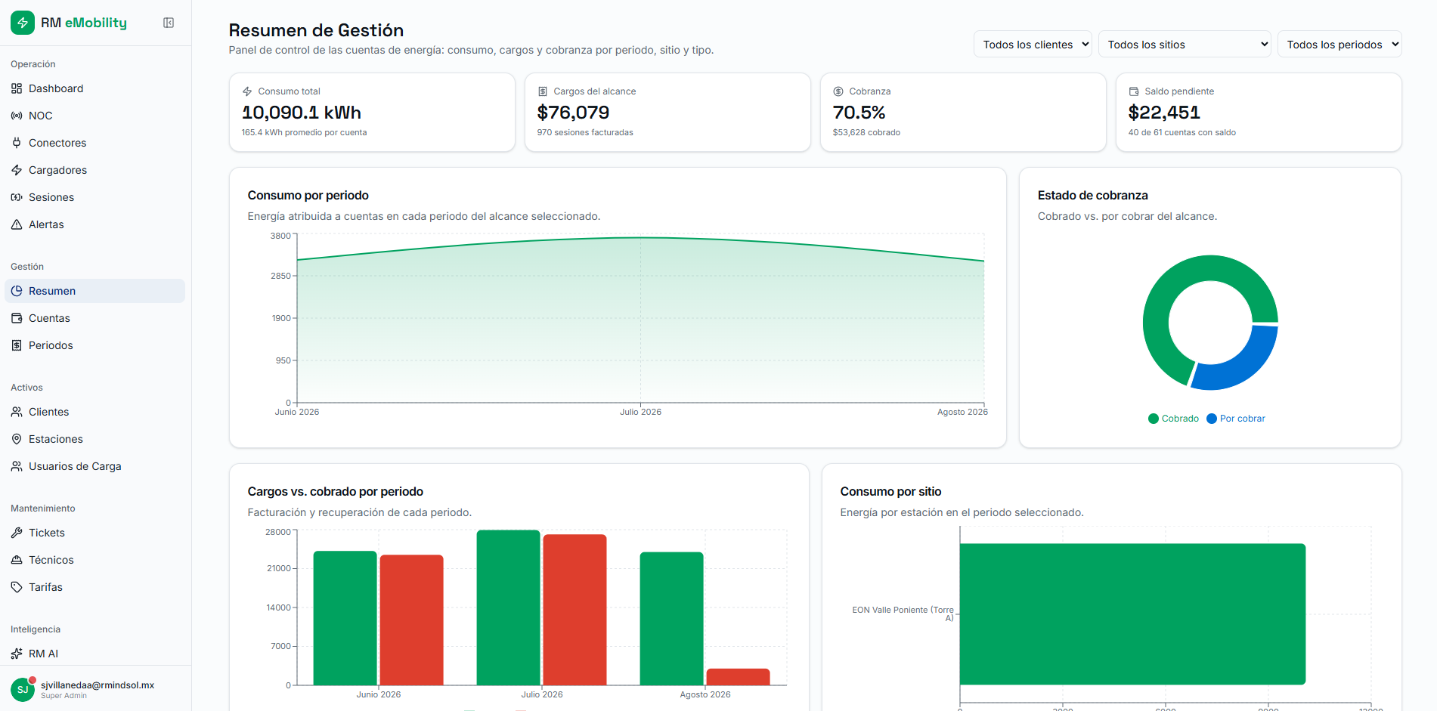The width and height of the screenshot is (1437, 711).
Task: Toggle the Por cobrar legend item
Action: 1236,419
